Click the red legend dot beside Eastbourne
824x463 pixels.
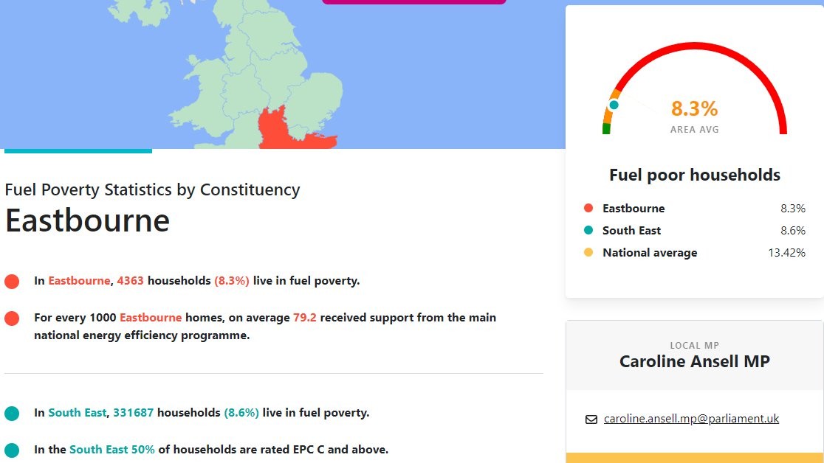pyautogui.click(x=588, y=209)
